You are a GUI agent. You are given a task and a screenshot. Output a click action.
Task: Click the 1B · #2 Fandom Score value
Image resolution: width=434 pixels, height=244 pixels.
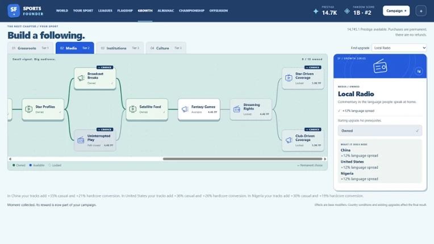(x=362, y=12)
